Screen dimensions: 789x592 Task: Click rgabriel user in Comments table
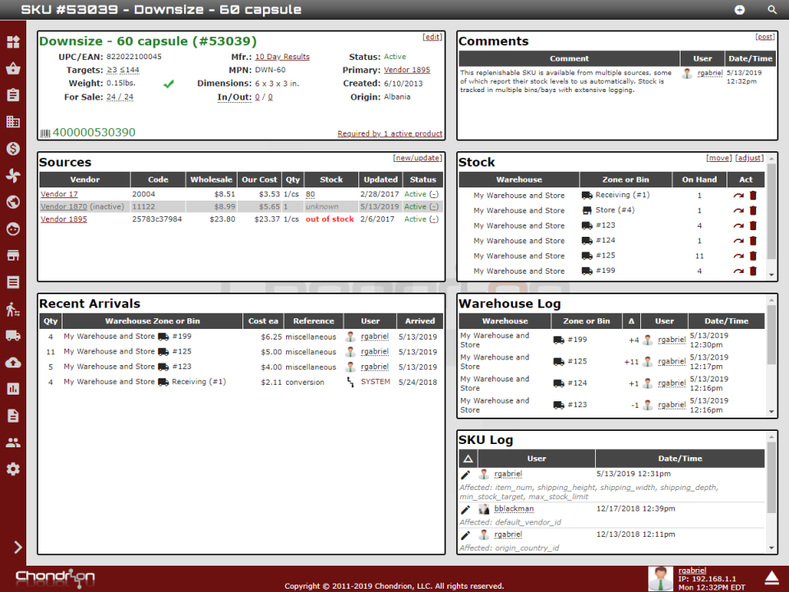coord(709,73)
